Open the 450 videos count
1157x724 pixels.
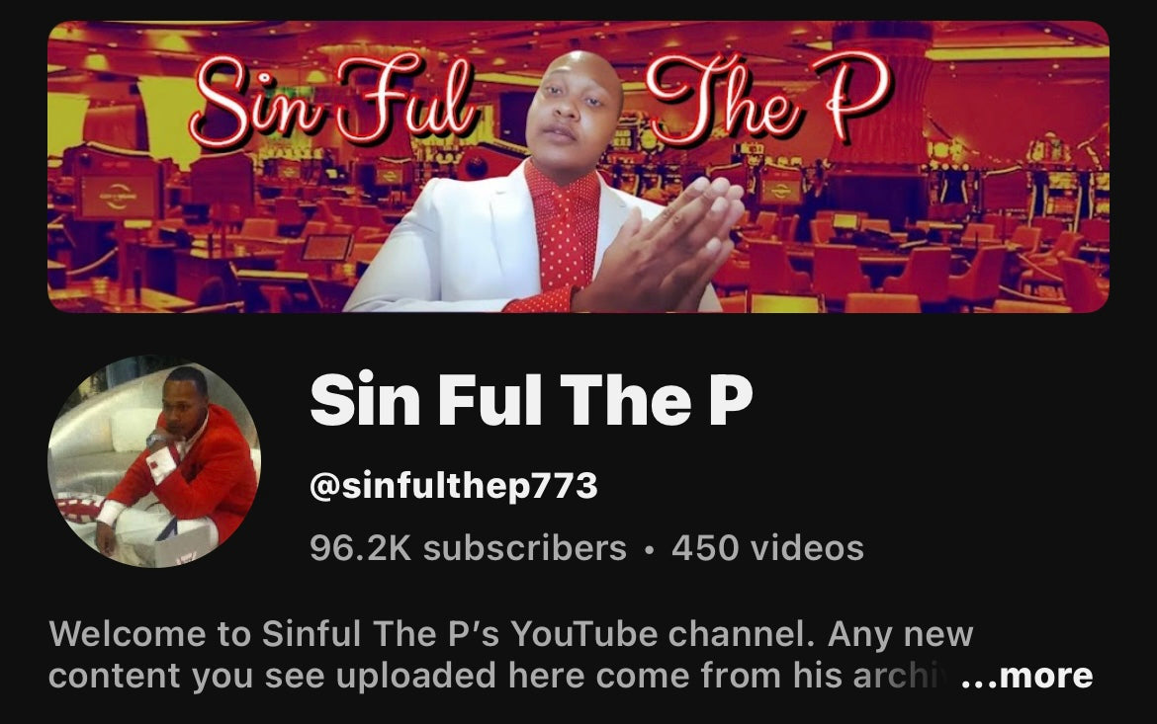point(767,548)
